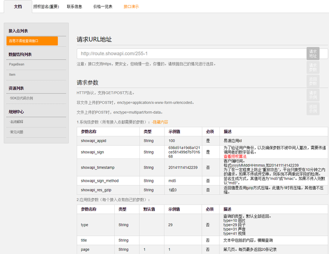Click 请求URL地址 heading

coord(94,39)
